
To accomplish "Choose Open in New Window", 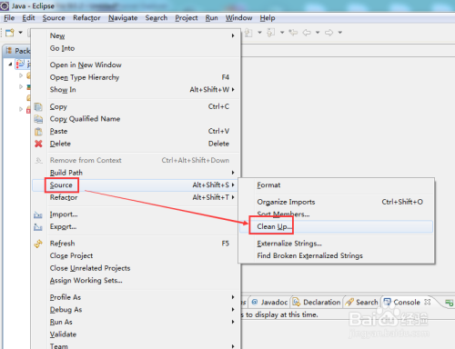I will [135, 65].
